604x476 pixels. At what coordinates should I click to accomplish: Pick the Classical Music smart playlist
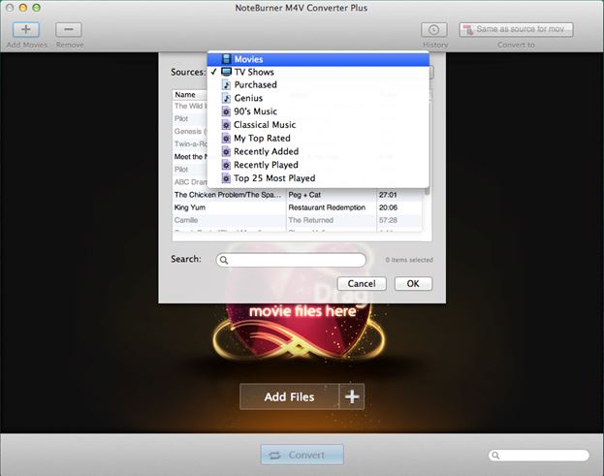pos(318,125)
